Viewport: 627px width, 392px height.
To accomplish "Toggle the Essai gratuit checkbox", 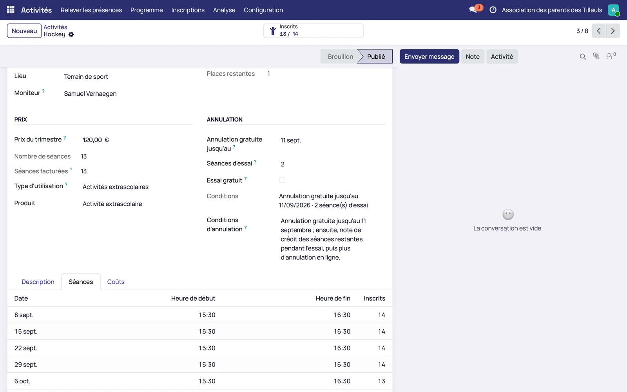I will (282, 180).
